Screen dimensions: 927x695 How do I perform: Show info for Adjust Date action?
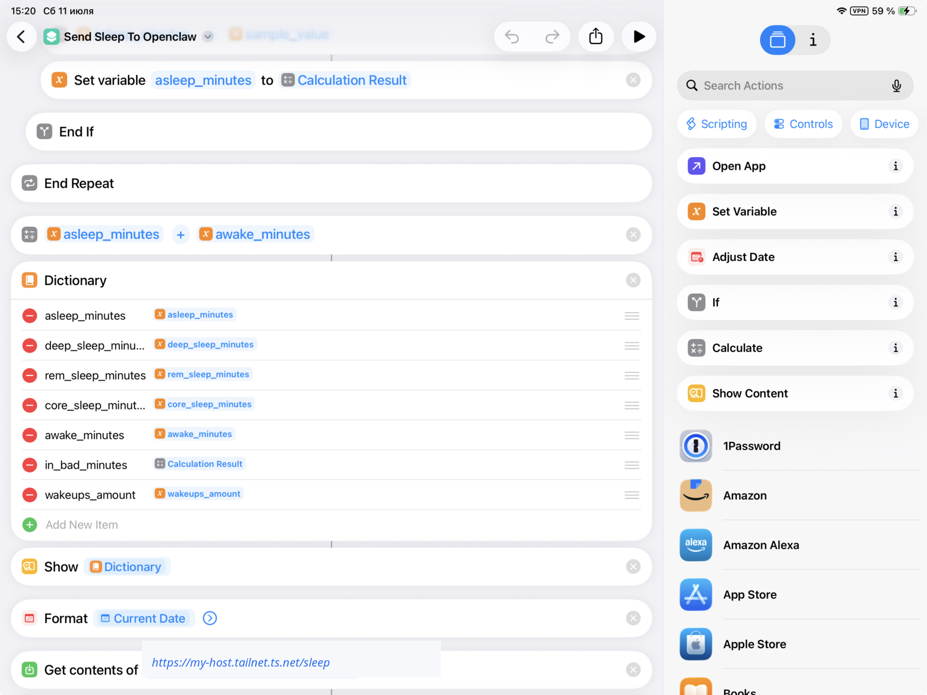pyautogui.click(x=895, y=257)
